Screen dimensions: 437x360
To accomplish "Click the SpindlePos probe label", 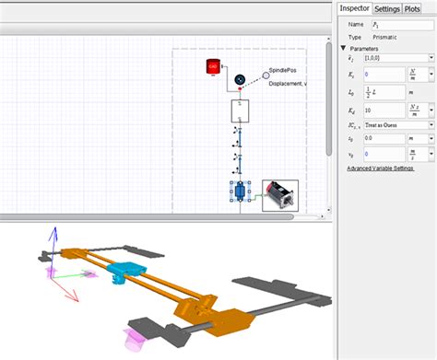I will click(x=283, y=70).
